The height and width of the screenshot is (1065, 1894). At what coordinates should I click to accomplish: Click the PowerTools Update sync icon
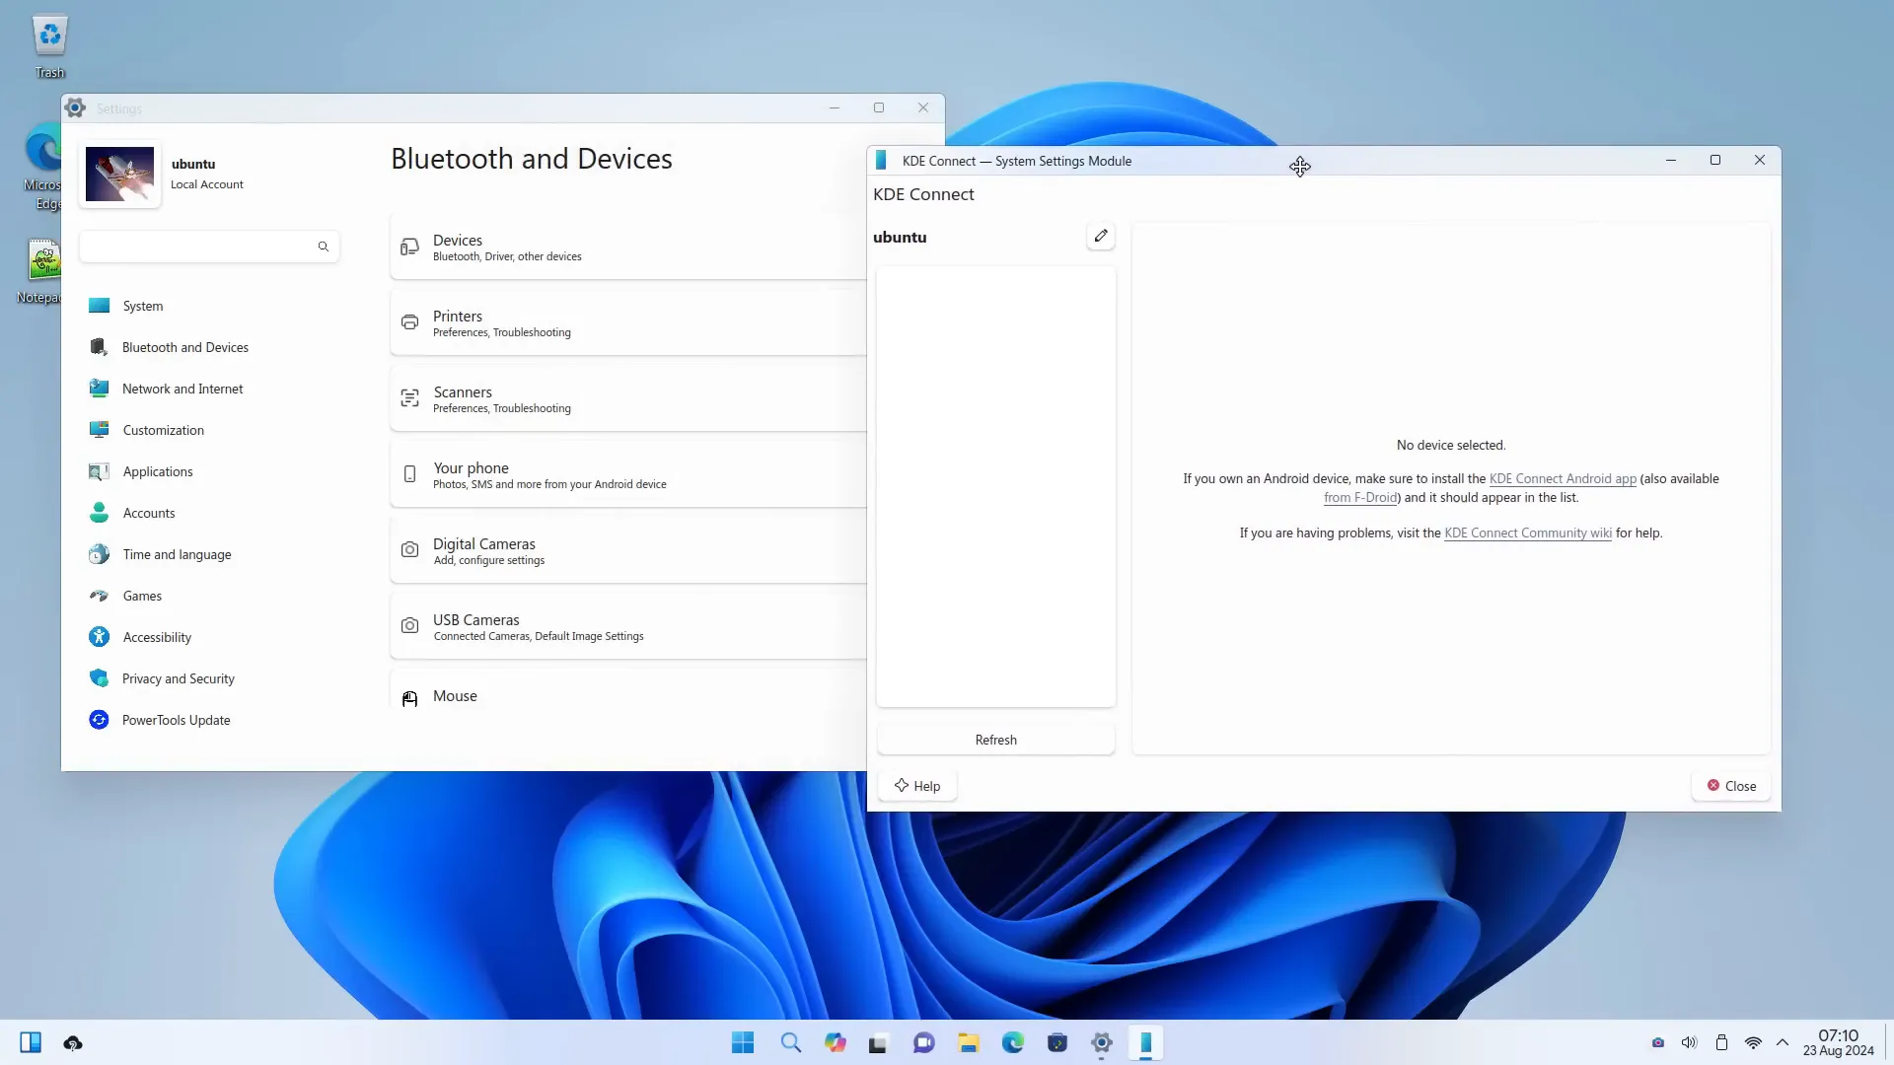pyautogui.click(x=99, y=720)
